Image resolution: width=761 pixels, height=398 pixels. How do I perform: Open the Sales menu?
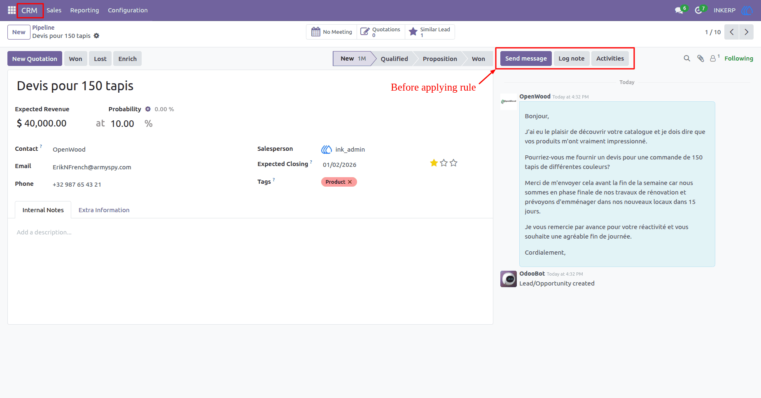54,10
